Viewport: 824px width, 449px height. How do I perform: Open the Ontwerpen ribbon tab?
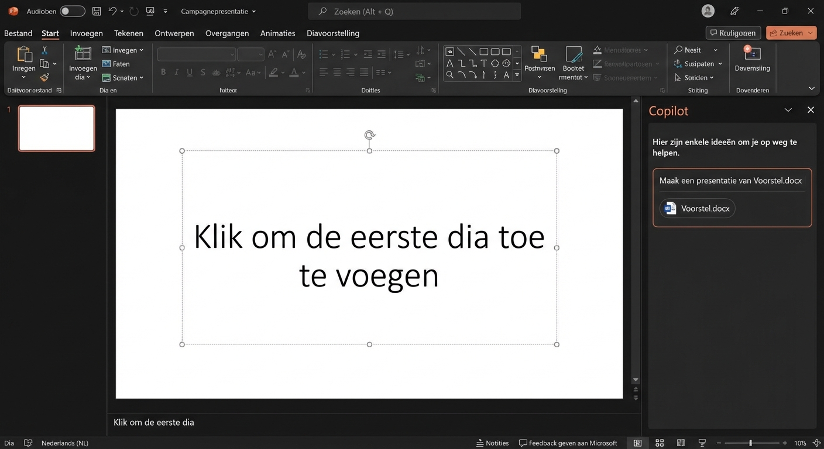[174, 33]
